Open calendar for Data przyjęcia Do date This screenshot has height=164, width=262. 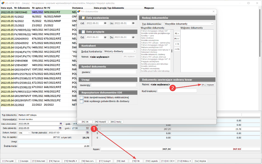pyautogui.click(x=133, y=37)
